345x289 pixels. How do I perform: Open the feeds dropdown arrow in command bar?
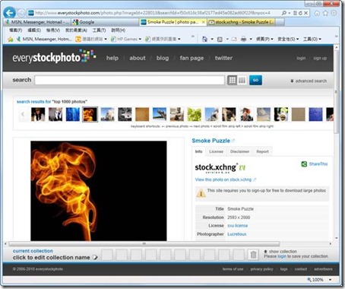(x=227, y=39)
